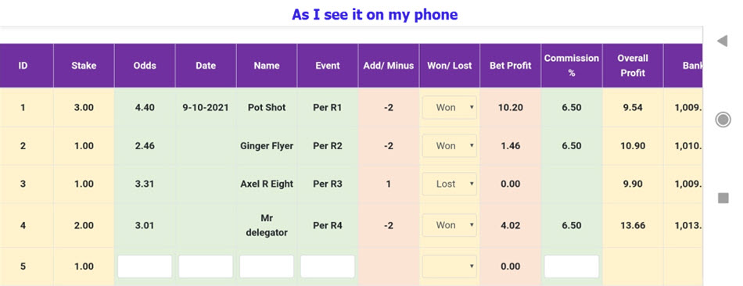Open the Won/Lost dropdown for Pot Shot
The image size is (743, 286).
(449, 108)
